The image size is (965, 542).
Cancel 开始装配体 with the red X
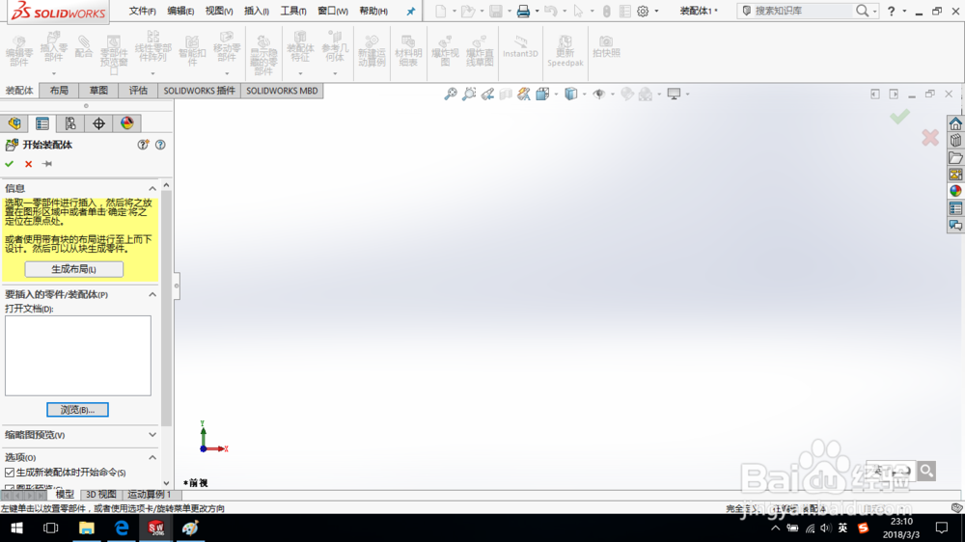tap(28, 164)
